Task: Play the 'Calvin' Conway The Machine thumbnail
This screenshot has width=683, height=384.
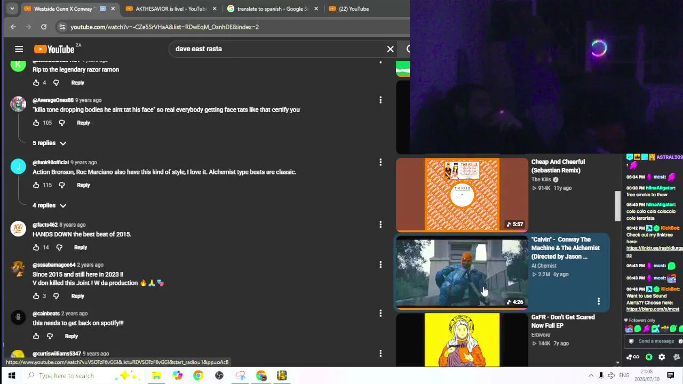Action: (x=462, y=273)
